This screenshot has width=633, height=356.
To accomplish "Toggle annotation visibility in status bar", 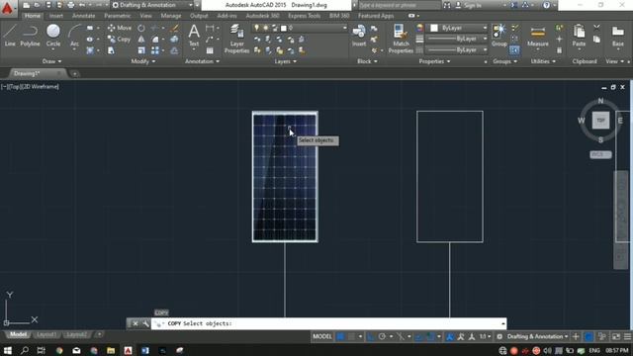I will pyautogui.click(x=449, y=336).
